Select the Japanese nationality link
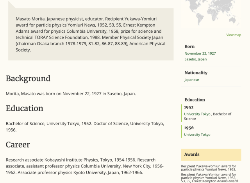Image resolution: width=250 pixels, height=183 pixels. pos(192,80)
